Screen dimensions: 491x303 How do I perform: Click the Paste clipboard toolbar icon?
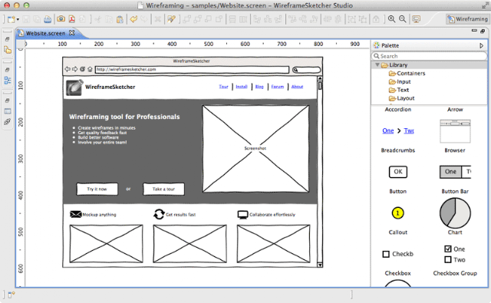pyautogui.click(x=120, y=19)
